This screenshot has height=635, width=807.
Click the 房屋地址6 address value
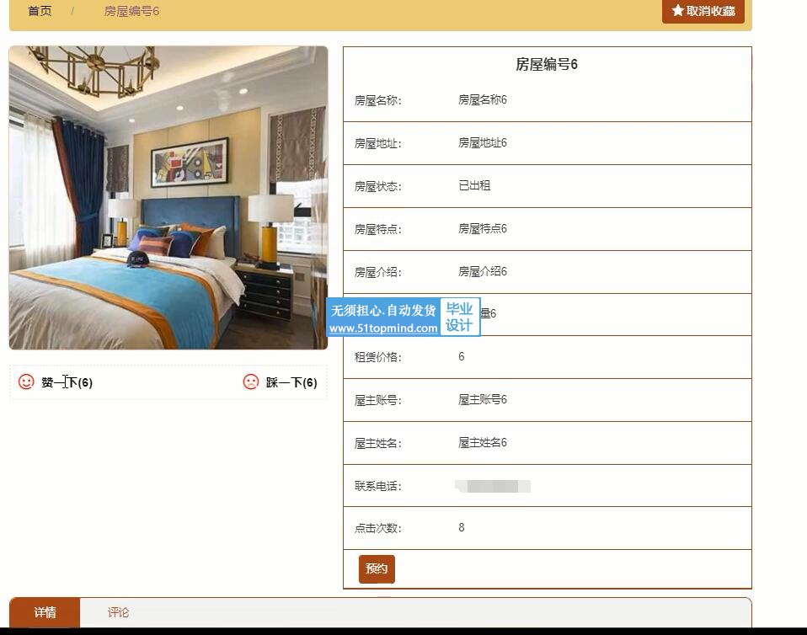[x=483, y=142]
